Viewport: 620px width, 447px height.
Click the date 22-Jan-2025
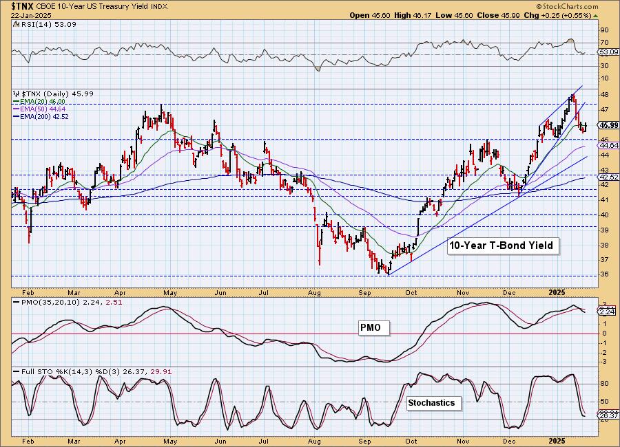[x=31, y=15]
